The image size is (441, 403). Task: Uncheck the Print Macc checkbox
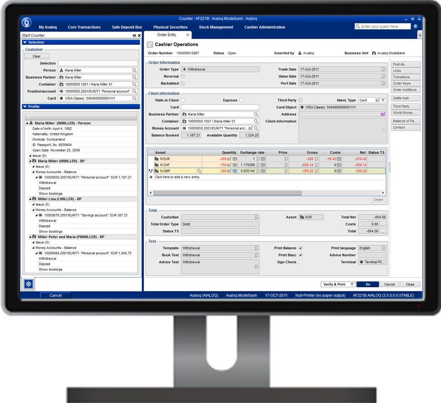(300, 255)
